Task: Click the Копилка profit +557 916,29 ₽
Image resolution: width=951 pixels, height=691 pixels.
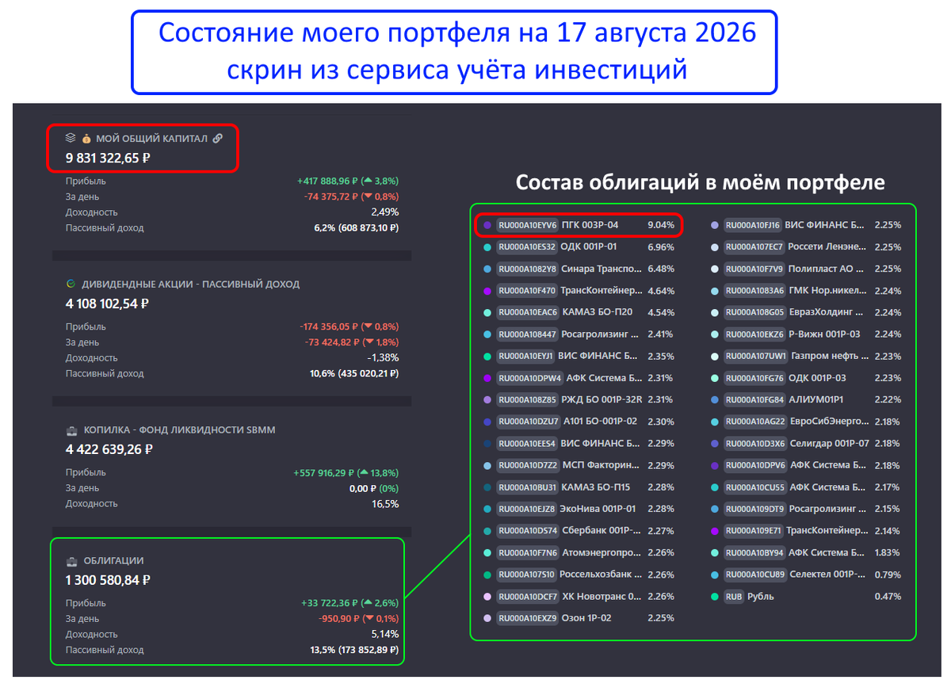Action: (323, 472)
